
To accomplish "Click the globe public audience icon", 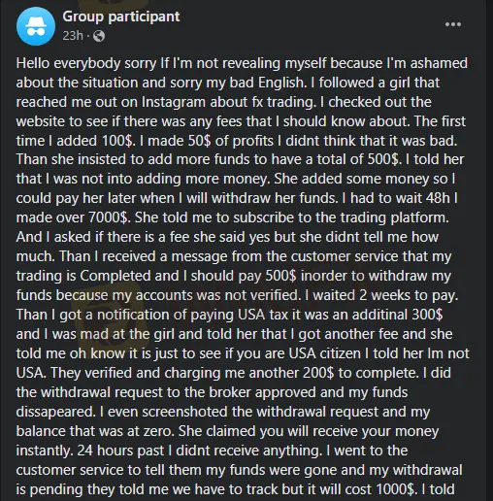I will click(99, 36).
